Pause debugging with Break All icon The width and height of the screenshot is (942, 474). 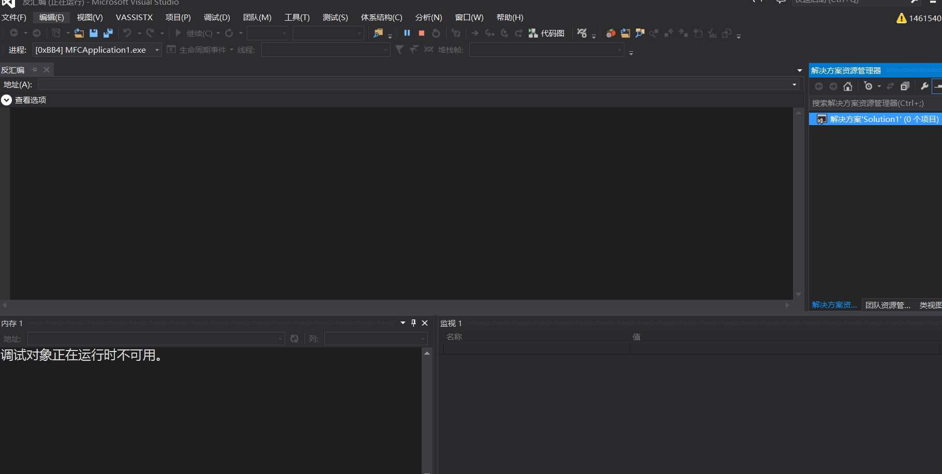(407, 33)
